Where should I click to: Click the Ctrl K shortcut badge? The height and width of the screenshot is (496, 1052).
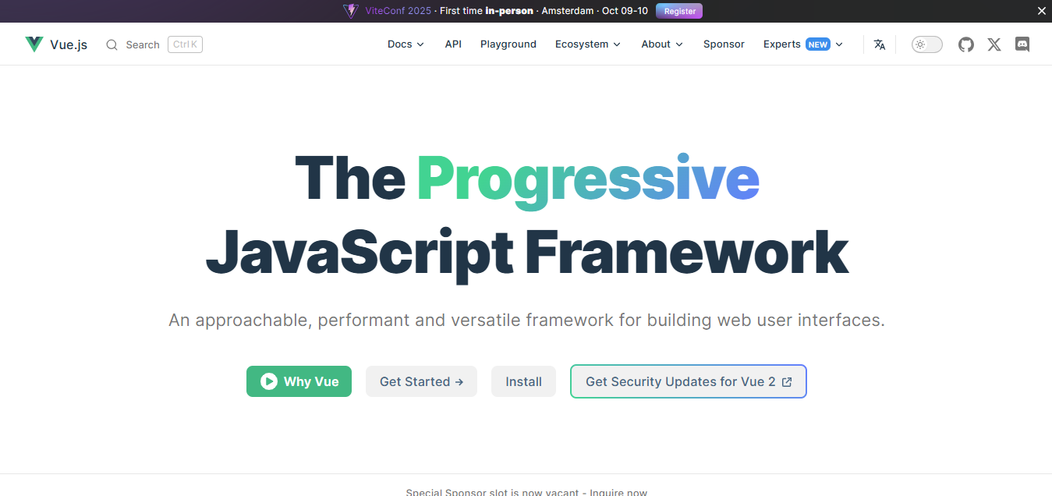point(185,44)
